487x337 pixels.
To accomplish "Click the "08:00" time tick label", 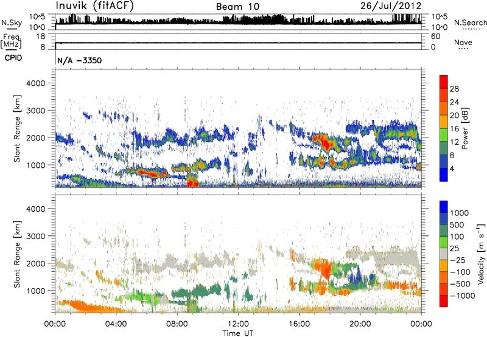I will (x=177, y=324).
